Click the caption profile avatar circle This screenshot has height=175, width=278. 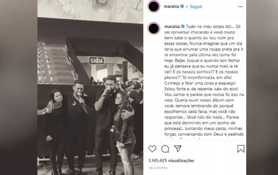coord(154,28)
